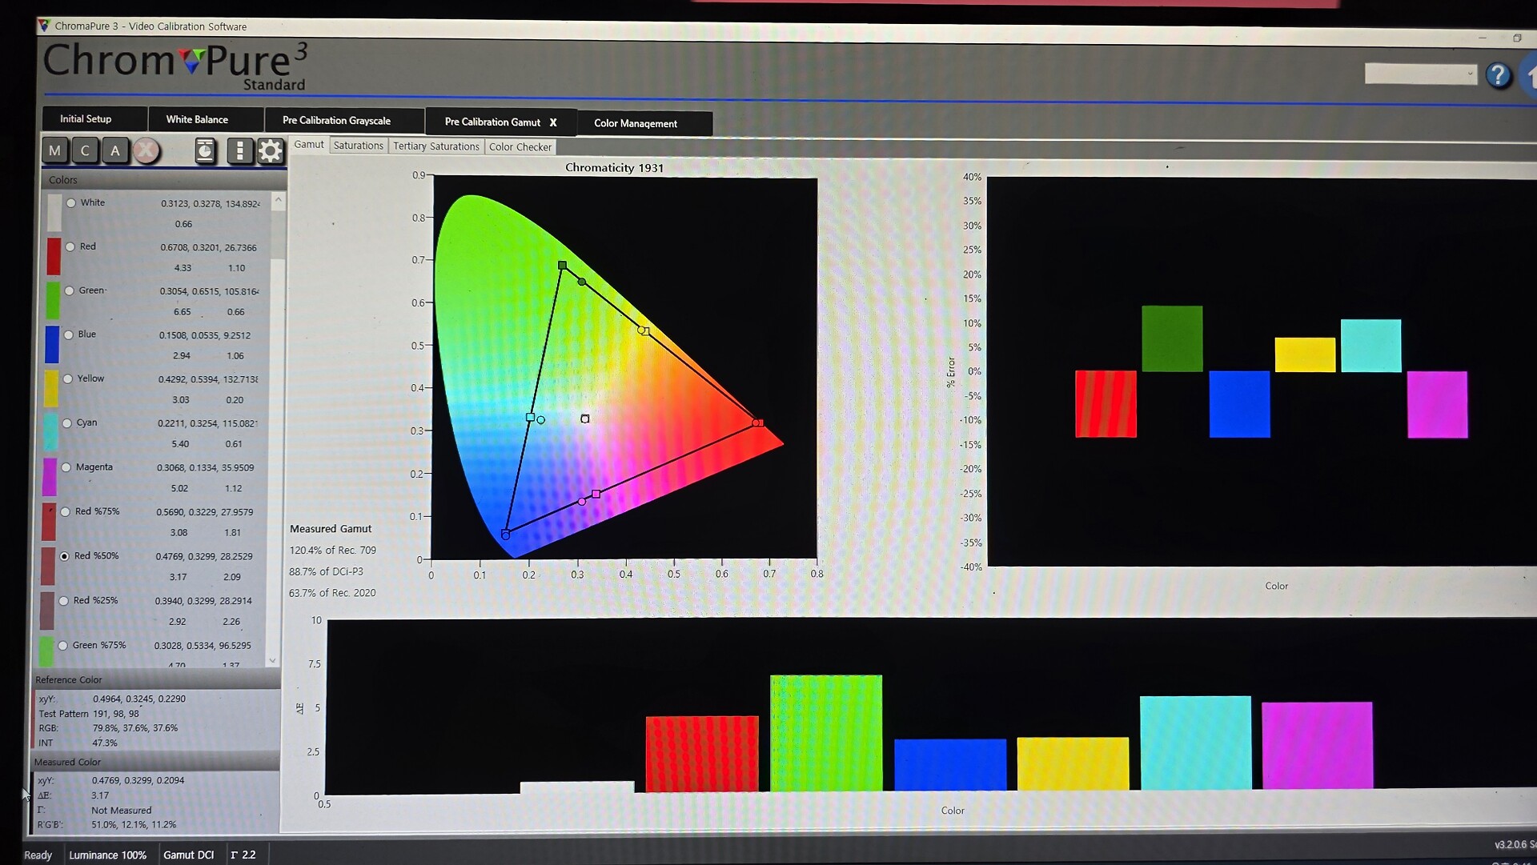This screenshot has width=1537, height=865.
Task: Click the Magenta color swatch in Colors list
Action: [x=50, y=477]
